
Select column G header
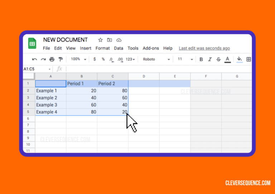point(237,76)
